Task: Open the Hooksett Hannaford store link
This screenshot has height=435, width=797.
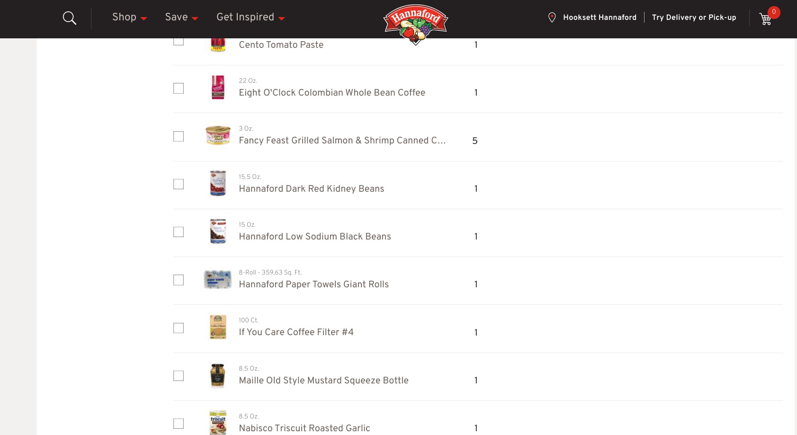Action: click(600, 18)
